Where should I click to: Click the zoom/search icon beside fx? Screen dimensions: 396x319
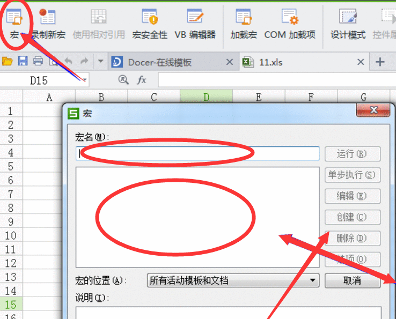tap(123, 80)
